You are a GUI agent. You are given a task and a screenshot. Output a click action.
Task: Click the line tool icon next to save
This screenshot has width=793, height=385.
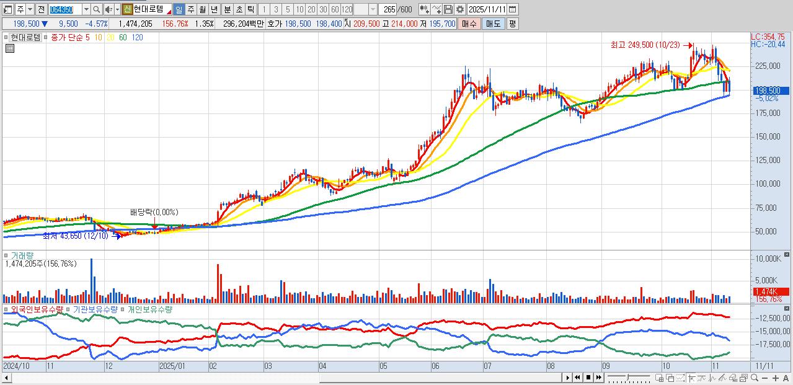[x=436, y=9]
